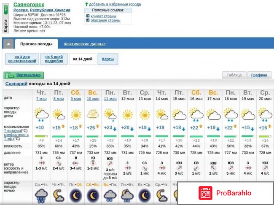This screenshot has height=205, width=274.
Task: Click arrow icon next to климат страны
Action: coord(88,16)
